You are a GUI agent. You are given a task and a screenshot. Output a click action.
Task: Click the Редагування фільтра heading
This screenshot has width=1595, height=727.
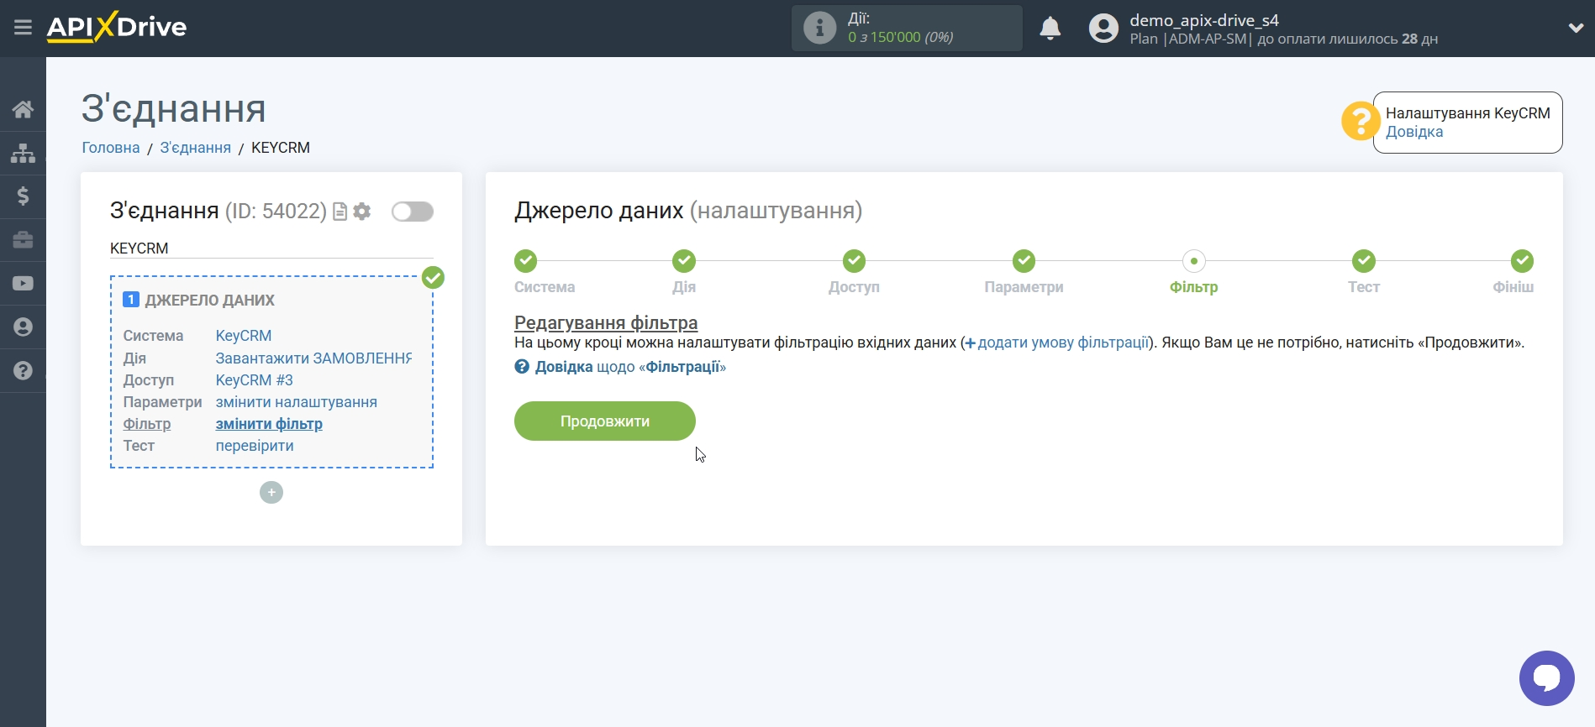(606, 322)
